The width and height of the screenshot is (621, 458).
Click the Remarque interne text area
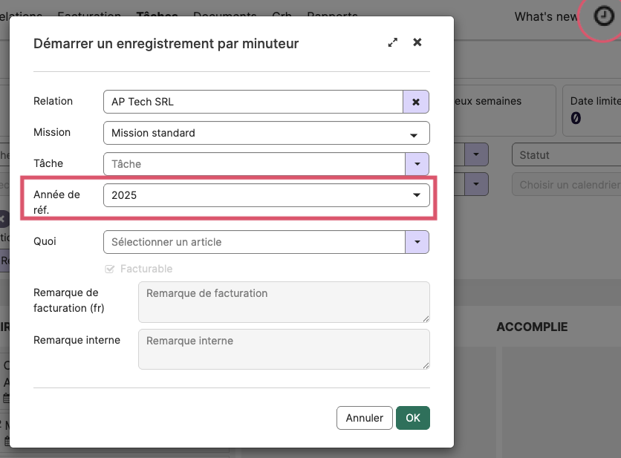(x=284, y=350)
